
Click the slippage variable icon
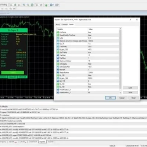(x=58, y=69)
